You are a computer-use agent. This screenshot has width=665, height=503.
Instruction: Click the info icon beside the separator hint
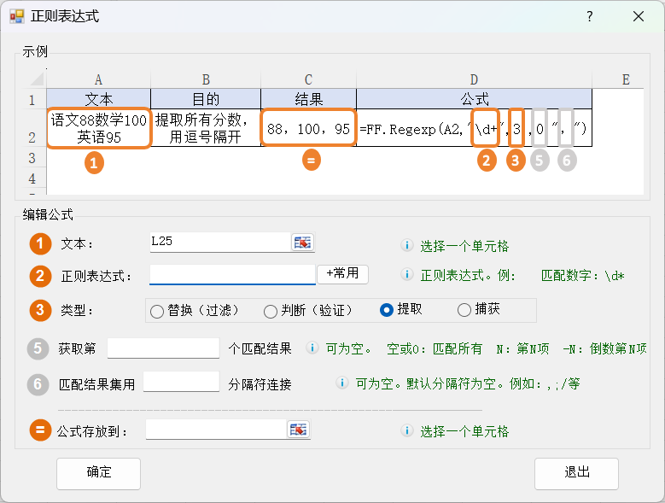(342, 383)
